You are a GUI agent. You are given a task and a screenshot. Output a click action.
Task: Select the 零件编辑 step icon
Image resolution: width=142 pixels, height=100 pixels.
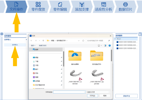coord(60,4)
